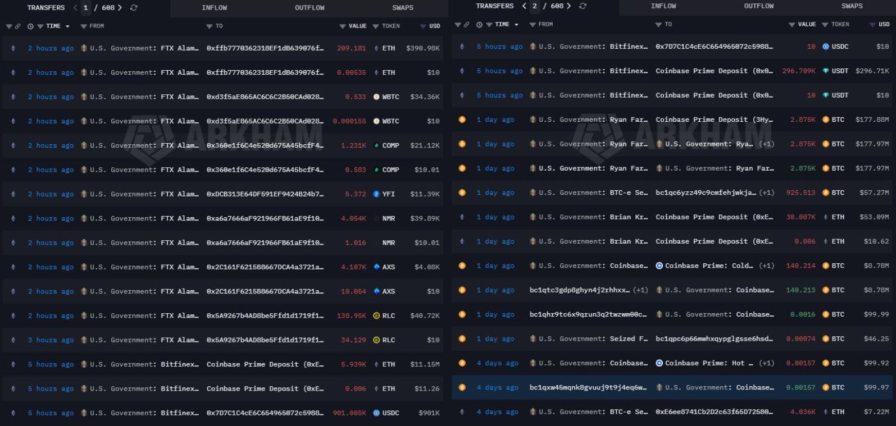The width and height of the screenshot is (896, 426).
Task: Open SWAPS tab in right panel
Action: pyautogui.click(x=852, y=6)
